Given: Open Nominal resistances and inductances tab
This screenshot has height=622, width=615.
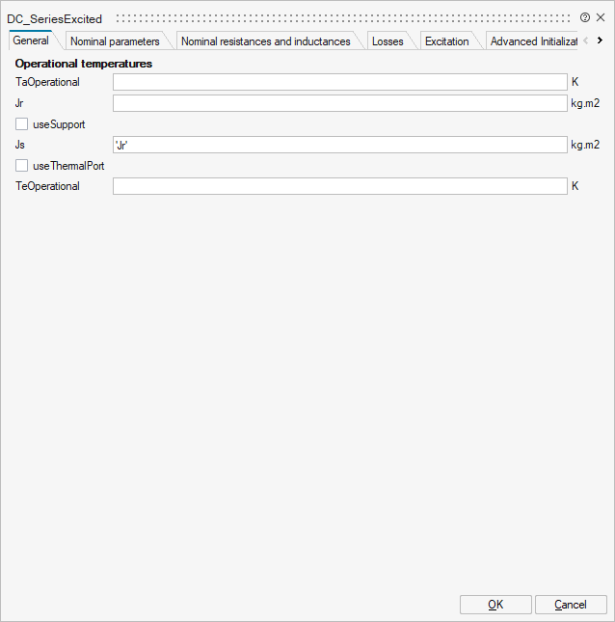Looking at the screenshot, I should [265, 41].
